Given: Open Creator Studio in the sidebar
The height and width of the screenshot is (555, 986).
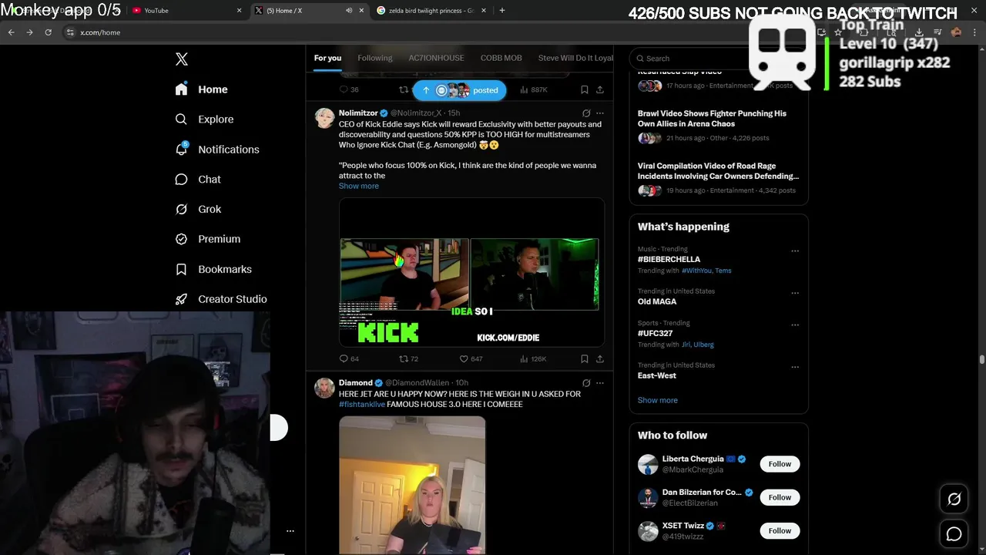Looking at the screenshot, I should [x=221, y=299].
